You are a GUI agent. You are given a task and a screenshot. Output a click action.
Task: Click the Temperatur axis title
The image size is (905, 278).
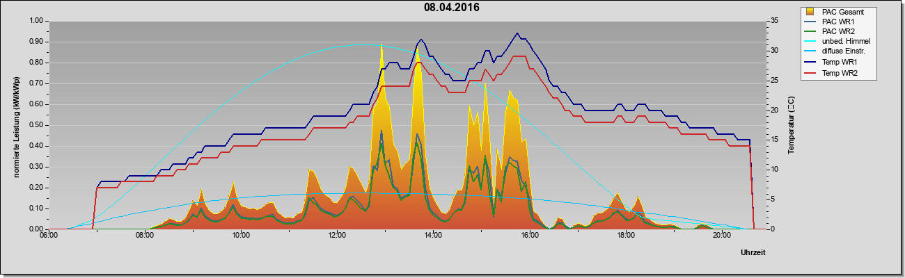(x=791, y=125)
